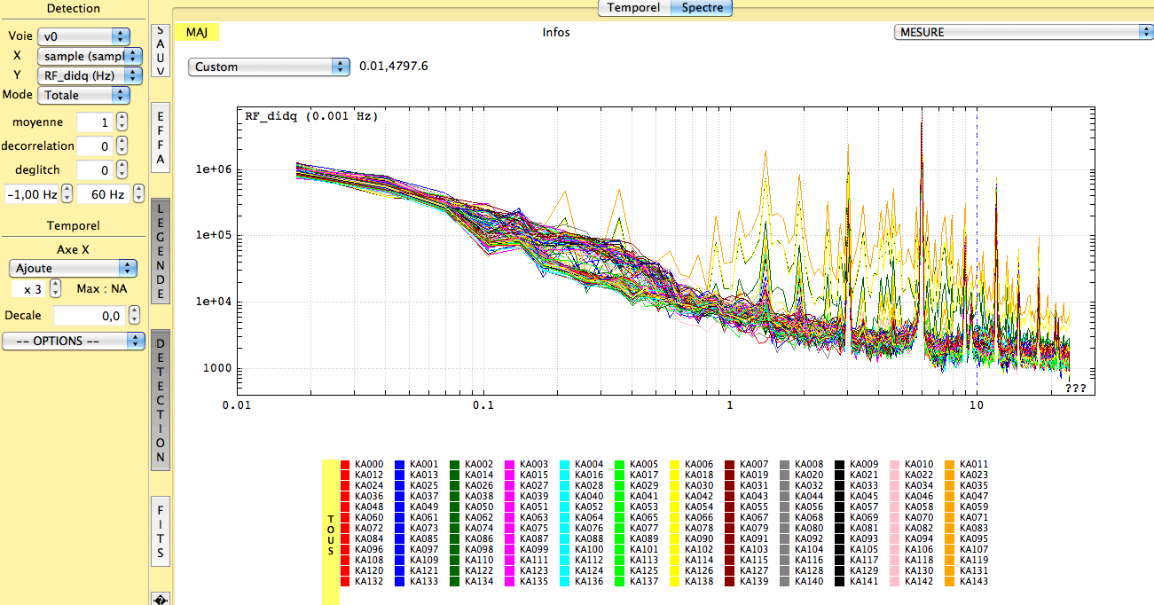The image size is (1154, 605).
Task: Click the red KA000 legend swatch
Action: (345, 464)
